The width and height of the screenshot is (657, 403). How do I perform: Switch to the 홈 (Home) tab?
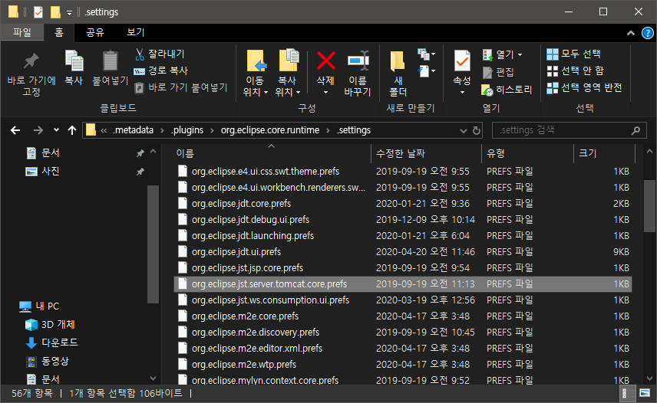pyautogui.click(x=59, y=32)
